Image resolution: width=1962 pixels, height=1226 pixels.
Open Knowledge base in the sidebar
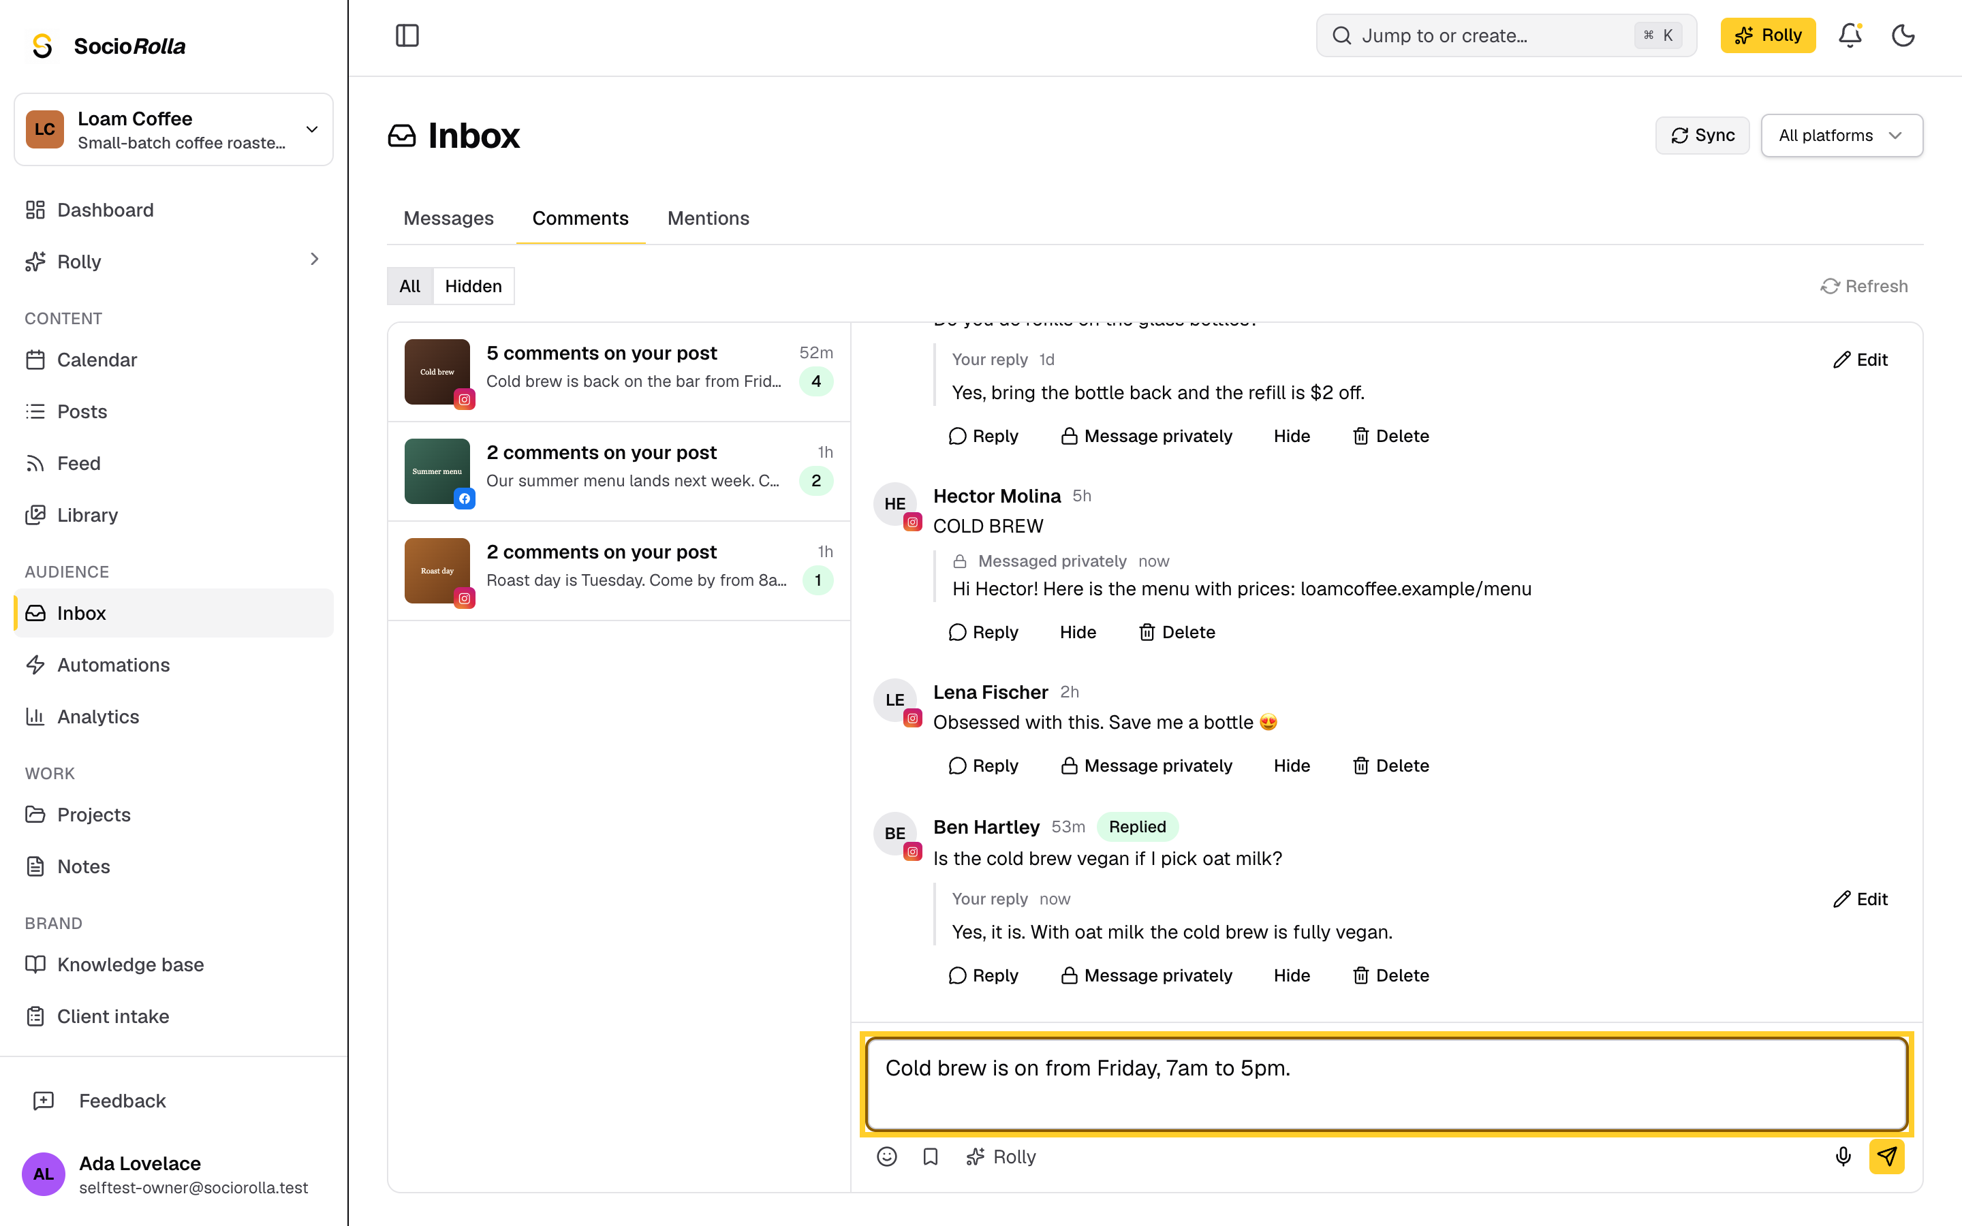coord(174,965)
